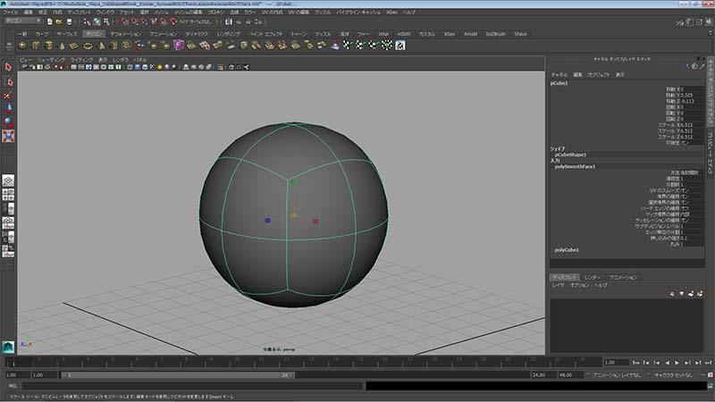
Task: Toggle snap to grids magnet
Action: [x=124, y=21]
